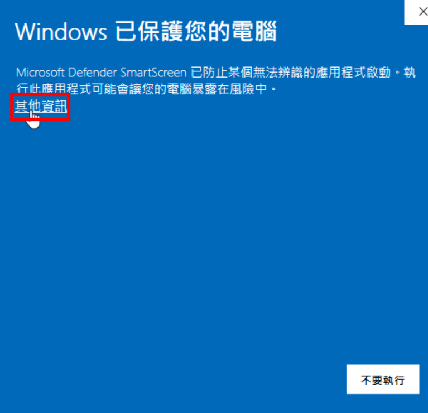
Task: Click the sentence ending 暴露在風險中
Action: [146, 89]
